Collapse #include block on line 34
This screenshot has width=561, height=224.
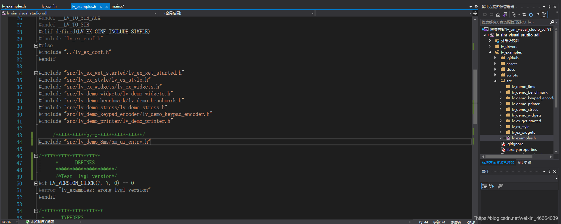36,73
